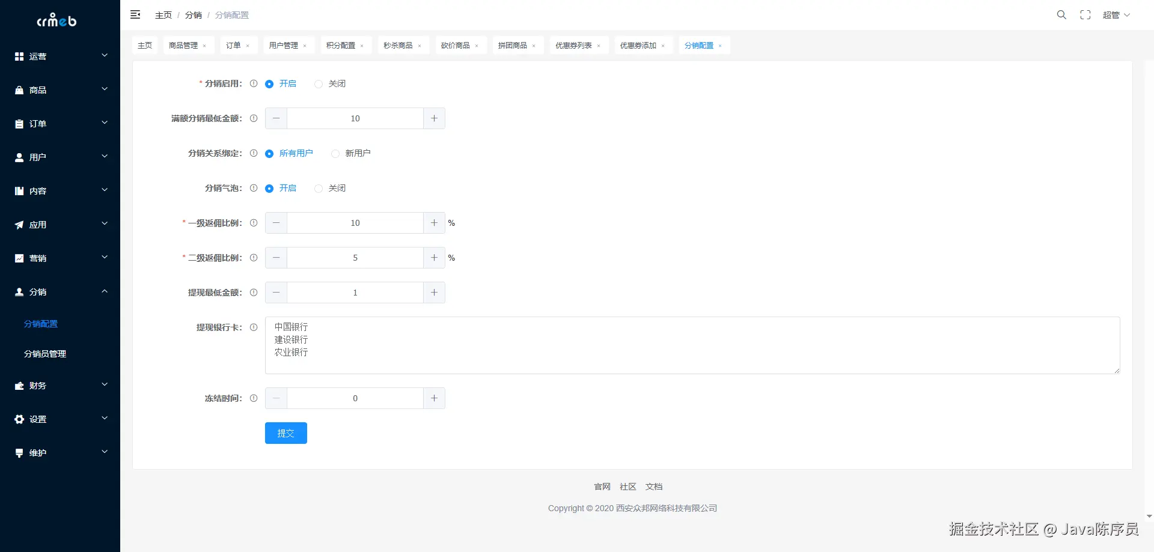The height and width of the screenshot is (552, 1154).
Task: Close the 商品管理 tab
Action: click(204, 46)
